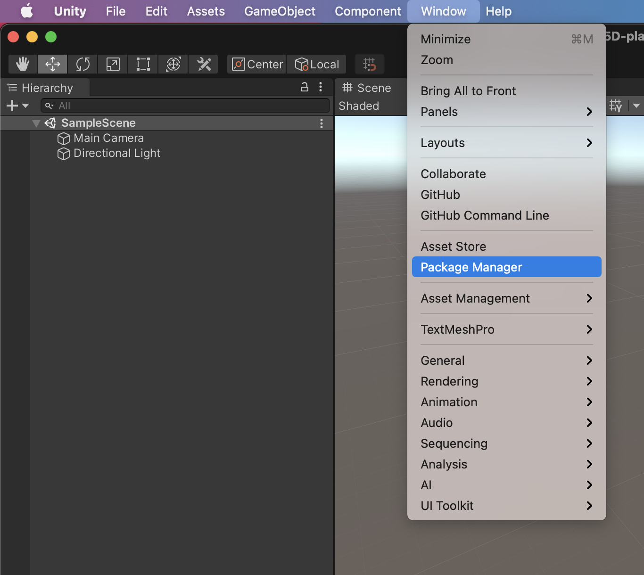Switch to the Scene tab
The height and width of the screenshot is (575, 644).
point(372,88)
